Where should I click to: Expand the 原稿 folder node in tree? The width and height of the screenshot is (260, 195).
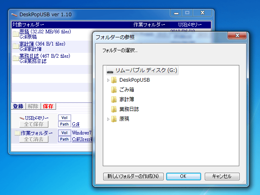(x=108, y=119)
